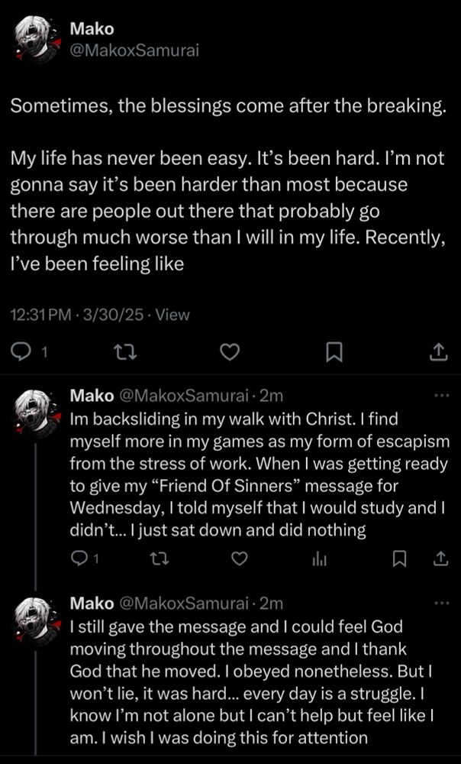
Task: Open more options on the backsliding reply
Action: pos(441,395)
